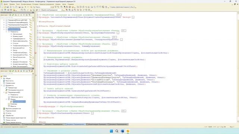Select Комментарий attribute in upper tree

tap(18, 36)
